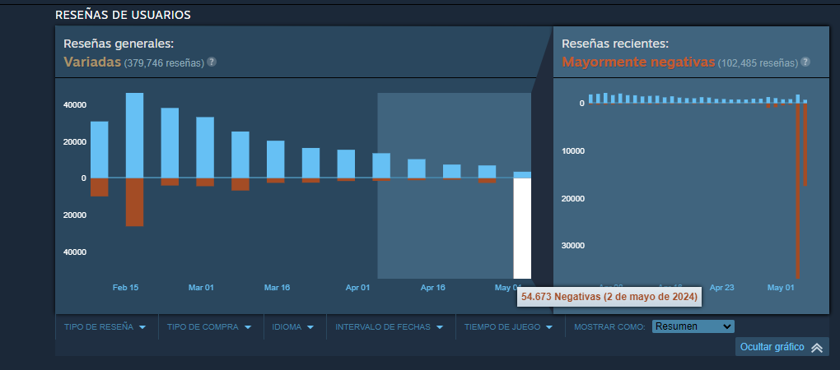Viewport: 840px width, 370px height.
Task: Click the (379,746 reseñas) count text
Action: point(164,63)
